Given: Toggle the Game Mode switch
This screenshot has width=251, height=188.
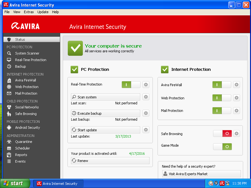Looking at the screenshot, I should pos(222,147).
